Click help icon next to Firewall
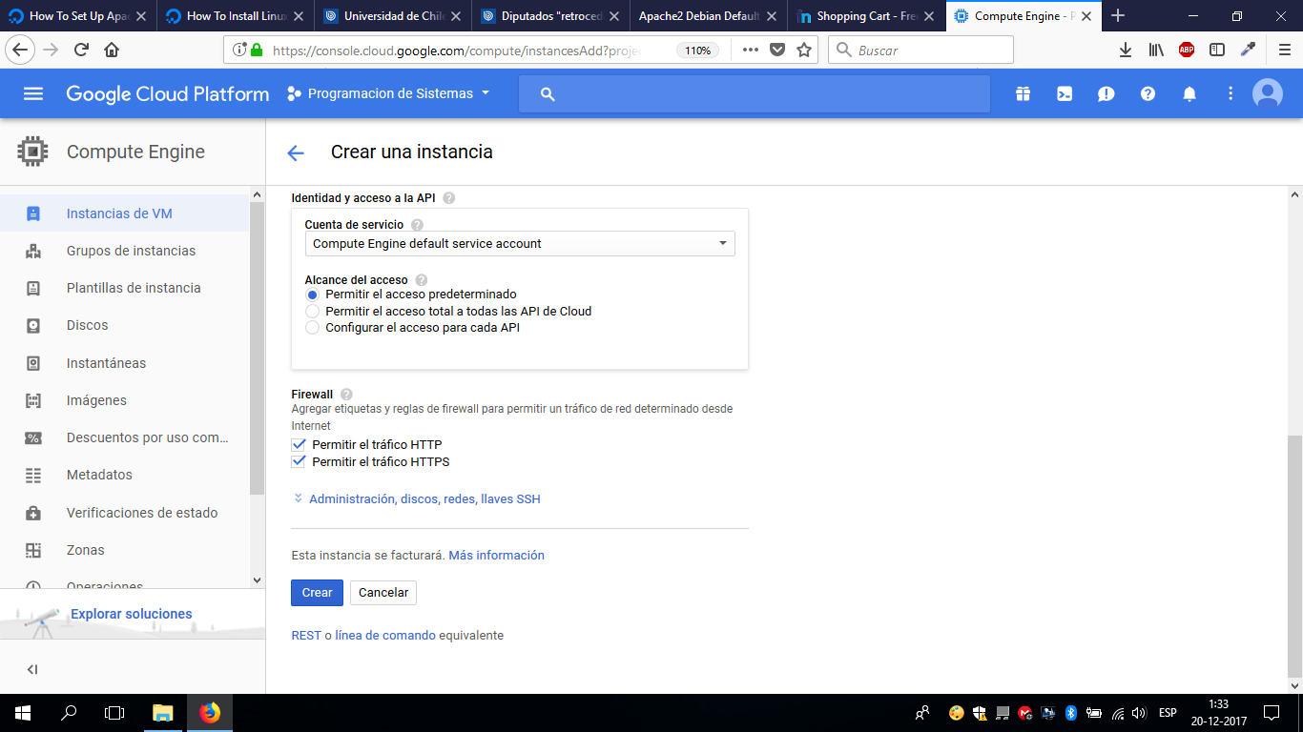The width and height of the screenshot is (1303, 732). [346, 395]
